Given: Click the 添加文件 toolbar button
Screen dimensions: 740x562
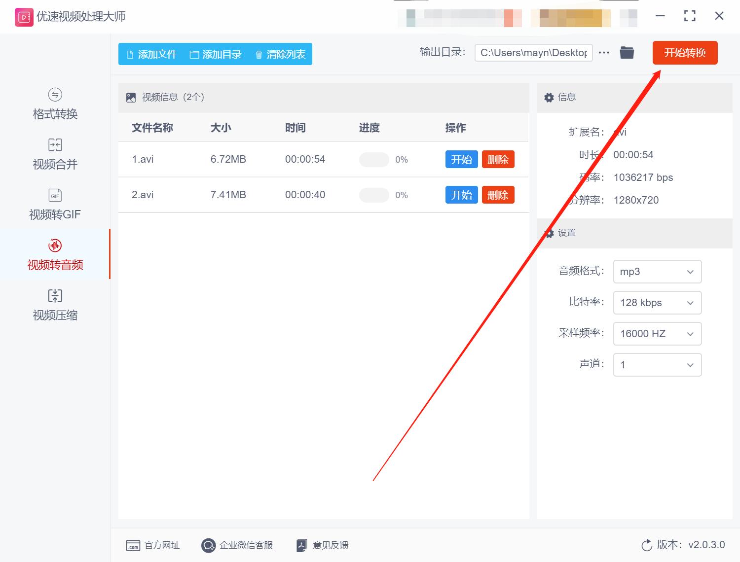Looking at the screenshot, I should 152,54.
